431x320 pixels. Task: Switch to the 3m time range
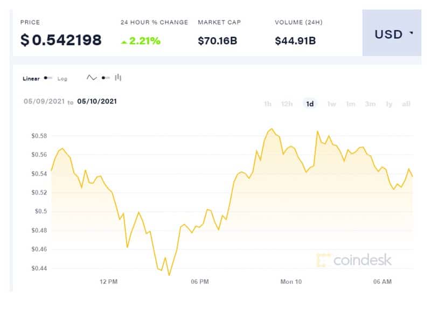tap(370, 104)
